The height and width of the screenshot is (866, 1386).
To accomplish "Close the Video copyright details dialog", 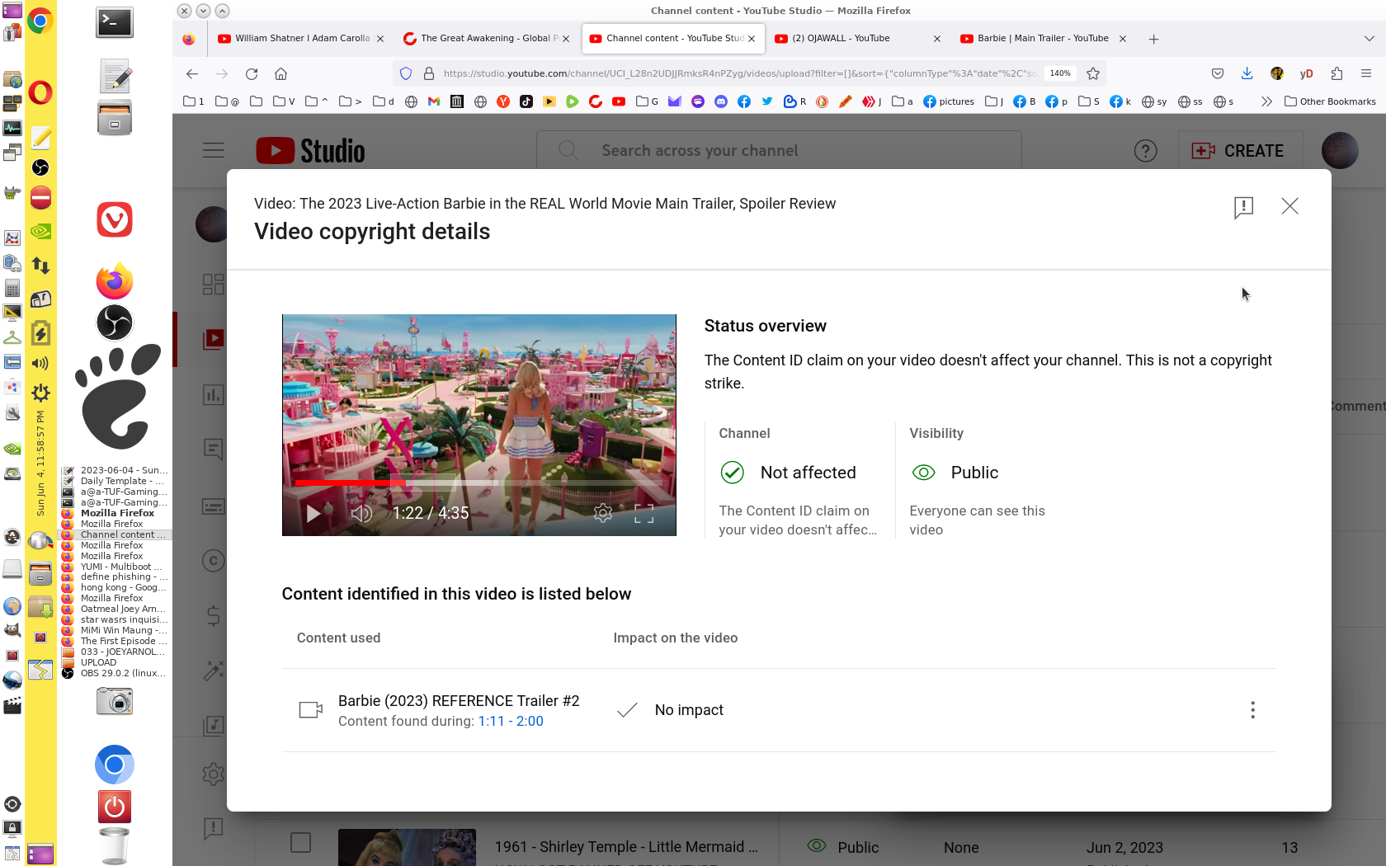I will tap(1289, 206).
